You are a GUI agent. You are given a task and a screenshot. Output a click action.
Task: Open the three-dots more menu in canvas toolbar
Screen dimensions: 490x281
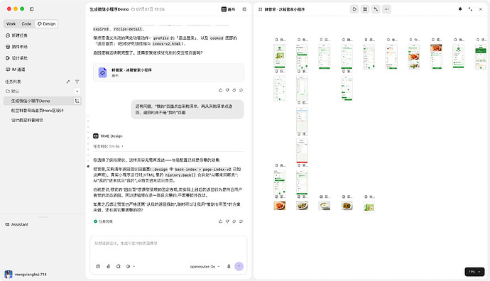[x=386, y=9]
